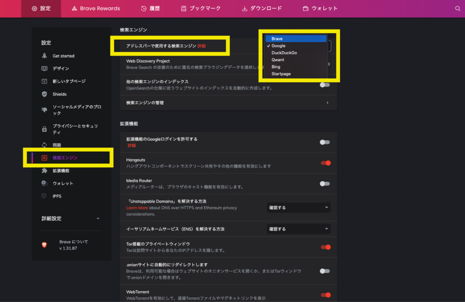Screen dimensions: 465x302
Task: Choose DuckDuckGo from the list
Action: pos(296,53)
